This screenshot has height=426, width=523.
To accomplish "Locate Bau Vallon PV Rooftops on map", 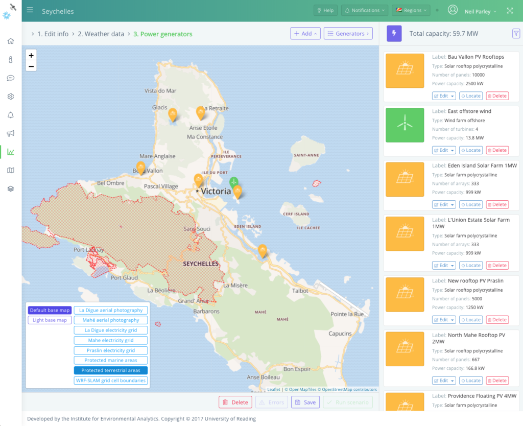I will tap(470, 96).
